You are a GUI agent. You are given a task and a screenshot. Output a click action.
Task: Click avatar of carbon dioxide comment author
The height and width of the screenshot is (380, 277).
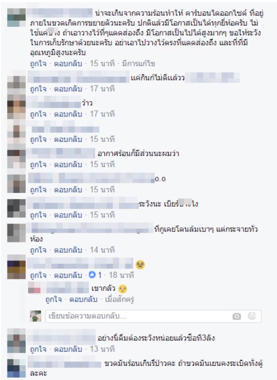pyautogui.click(x=16, y=17)
